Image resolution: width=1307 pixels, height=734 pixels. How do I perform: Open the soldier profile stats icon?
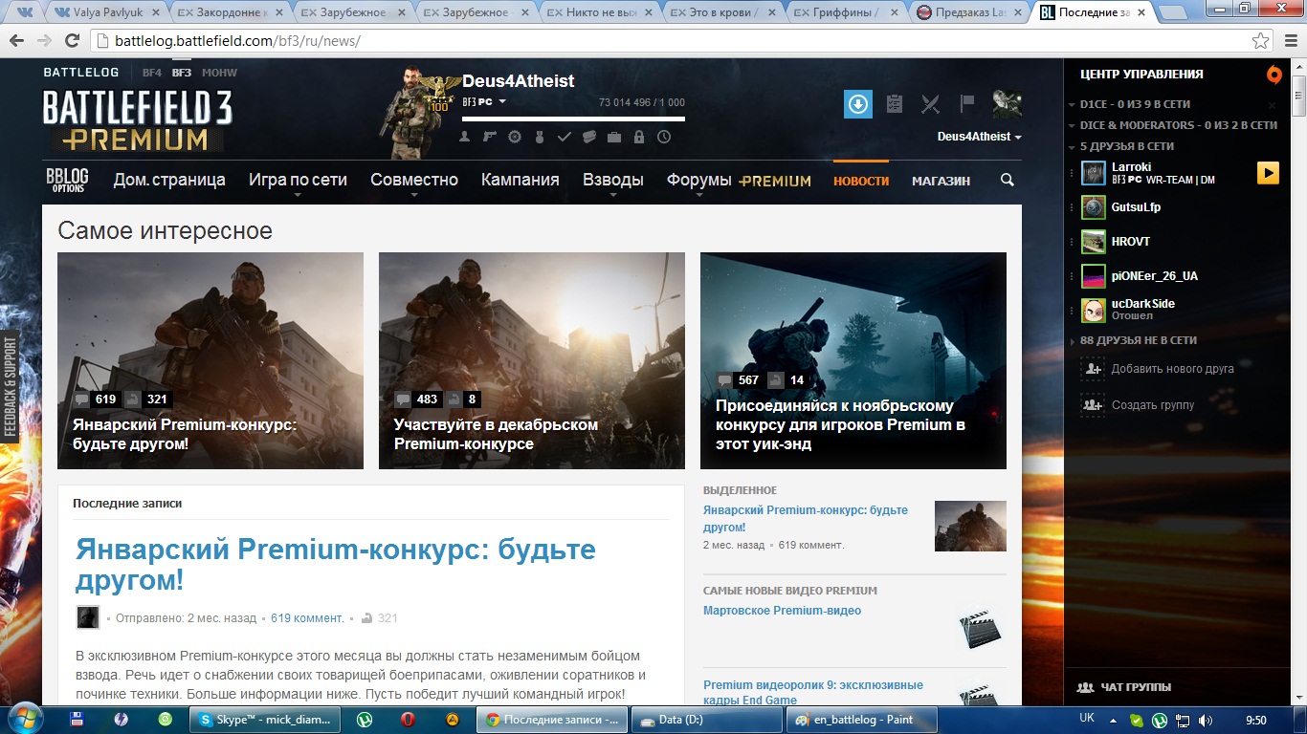coord(465,138)
